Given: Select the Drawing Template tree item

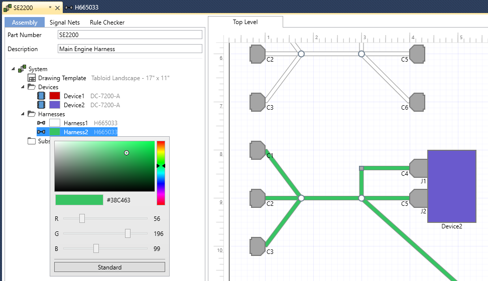Looking at the screenshot, I should [62, 78].
